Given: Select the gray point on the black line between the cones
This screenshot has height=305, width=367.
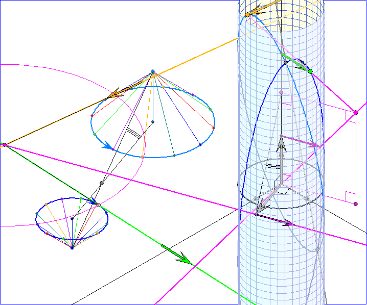Looking at the screenshot, I should click(102, 183).
